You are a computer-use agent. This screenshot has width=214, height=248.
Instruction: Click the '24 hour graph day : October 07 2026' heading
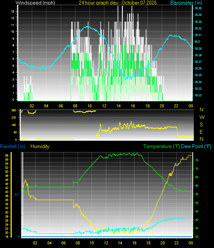click(x=118, y=3)
